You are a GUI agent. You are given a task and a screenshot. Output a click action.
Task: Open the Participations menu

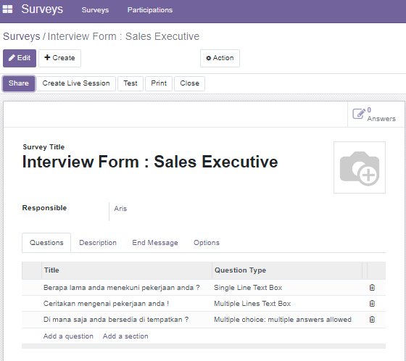[150, 10]
